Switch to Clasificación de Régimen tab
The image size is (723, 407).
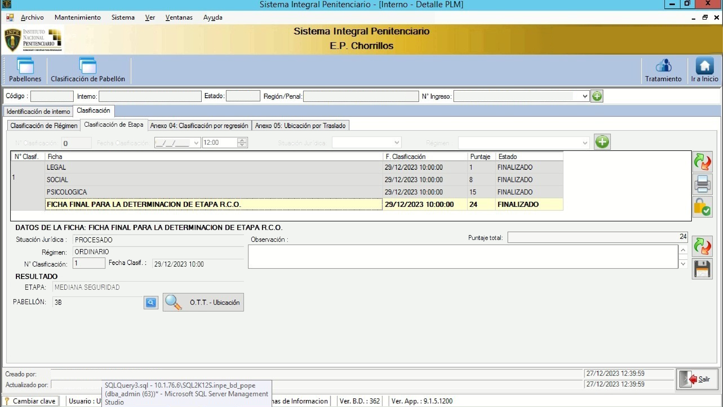[x=44, y=125]
